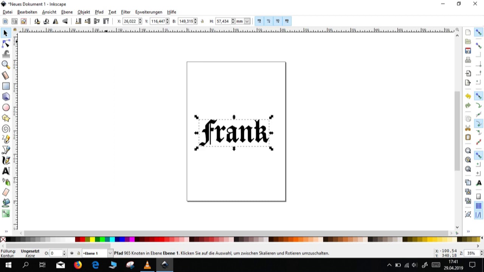Viewport: 484px width, 272px height.
Task: Open the mm unit dropdown
Action: tap(247, 21)
